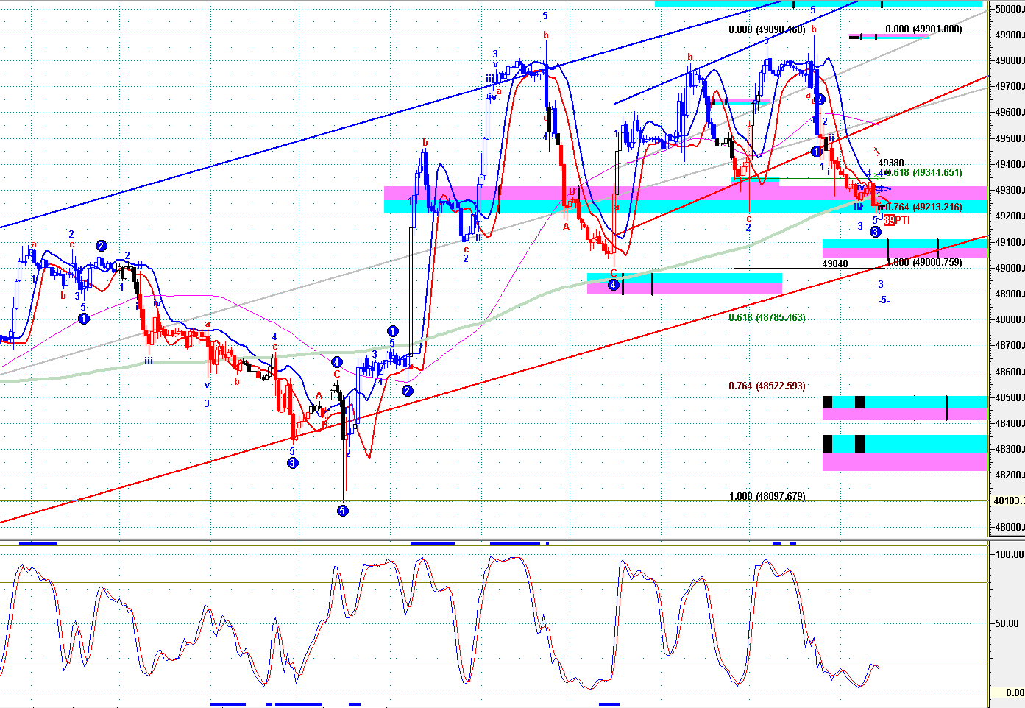
Task: Select the green 0.618 (48785.463) level label
Action: pyautogui.click(x=767, y=318)
